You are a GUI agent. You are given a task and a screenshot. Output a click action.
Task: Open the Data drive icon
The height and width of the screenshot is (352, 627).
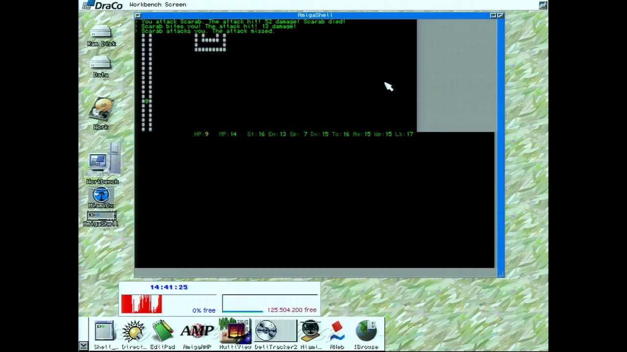[100, 66]
